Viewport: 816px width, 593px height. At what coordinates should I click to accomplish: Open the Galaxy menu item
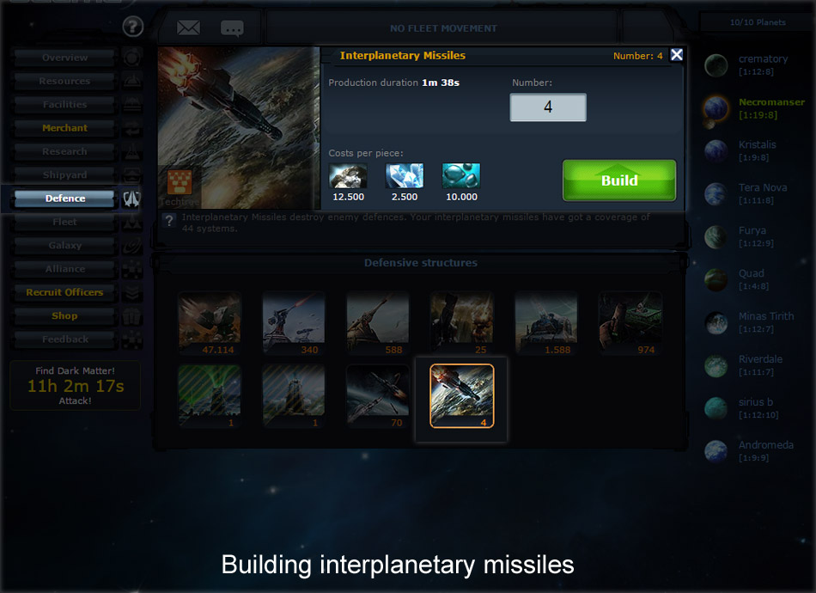pyautogui.click(x=64, y=245)
